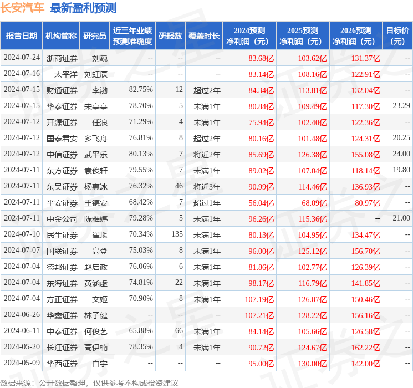Click accuracy value 82.75%
The width and height of the screenshot is (413, 388).
click(x=141, y=90)
